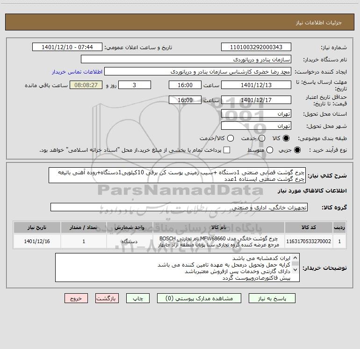Click the استان محل تحویل field
The height and width of the screenshot is (349, 360).
click(x=256, y=114)
